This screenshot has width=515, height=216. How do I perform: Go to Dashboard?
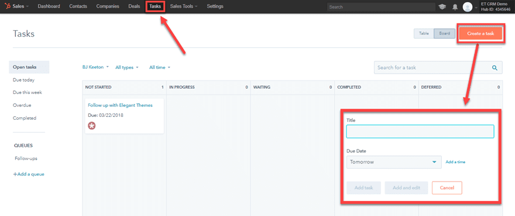49,6
